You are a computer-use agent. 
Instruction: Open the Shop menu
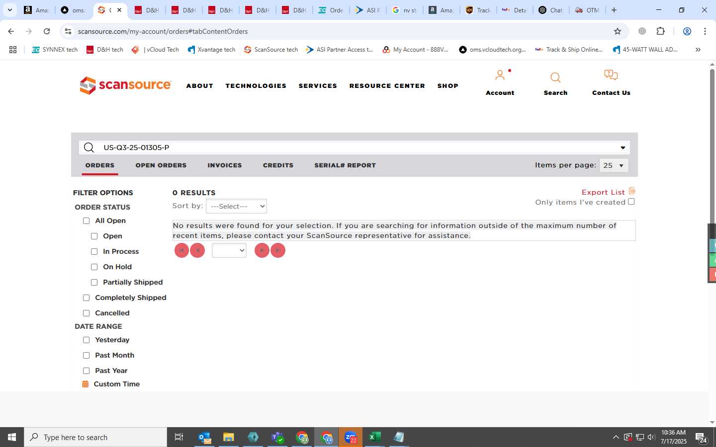[x=448, y=86]
